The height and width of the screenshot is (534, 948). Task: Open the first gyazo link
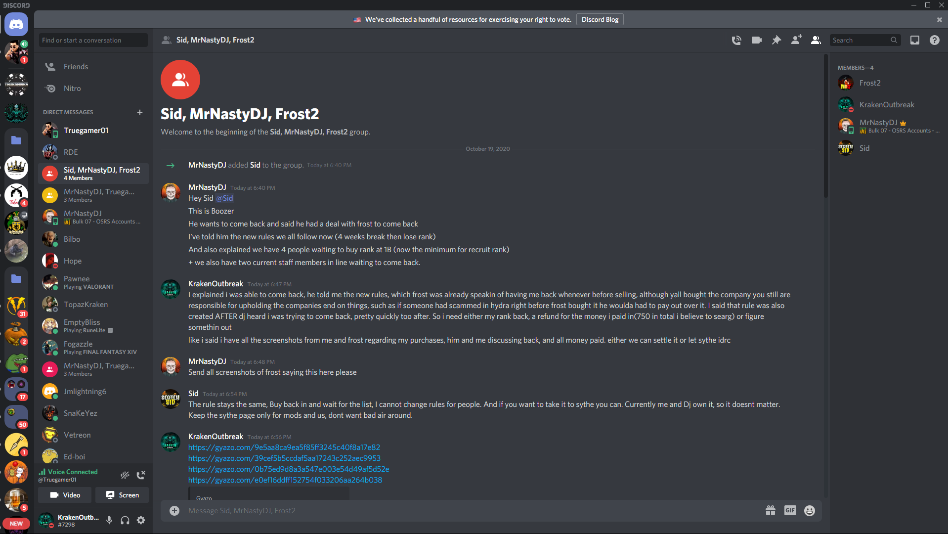click(x=284, y=447)
